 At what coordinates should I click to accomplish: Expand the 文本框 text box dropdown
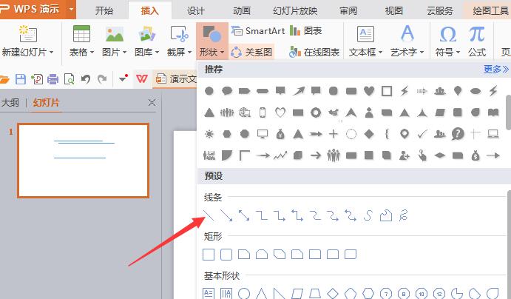pos(380,52)
